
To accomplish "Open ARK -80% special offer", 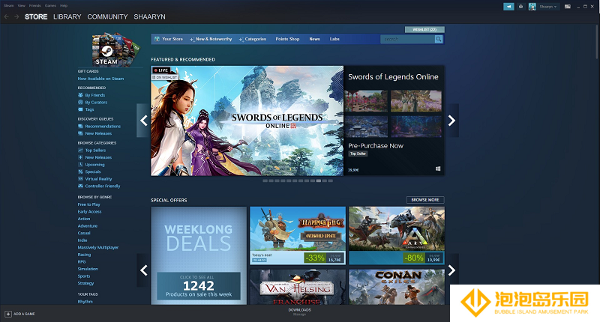I will click(x=397, y=235).
